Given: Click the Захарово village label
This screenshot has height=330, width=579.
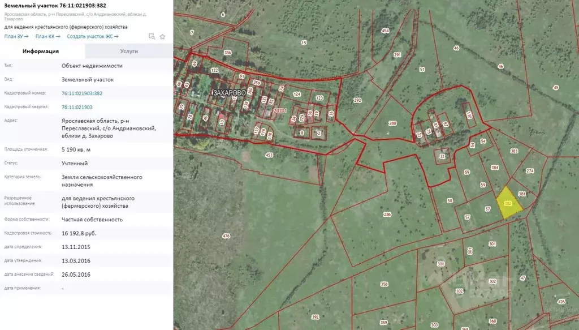Looking at the screenshot, I should tap(229, 92).
